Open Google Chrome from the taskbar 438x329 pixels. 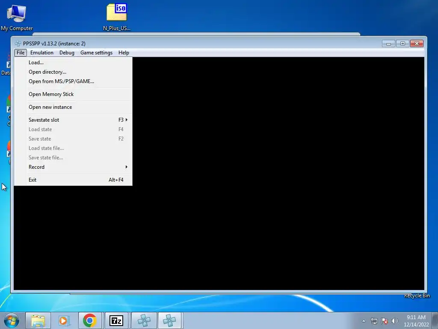90,320
